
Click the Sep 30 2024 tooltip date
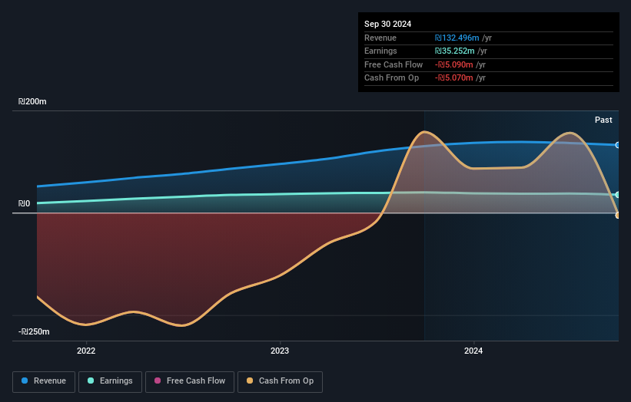click(387, 24)
